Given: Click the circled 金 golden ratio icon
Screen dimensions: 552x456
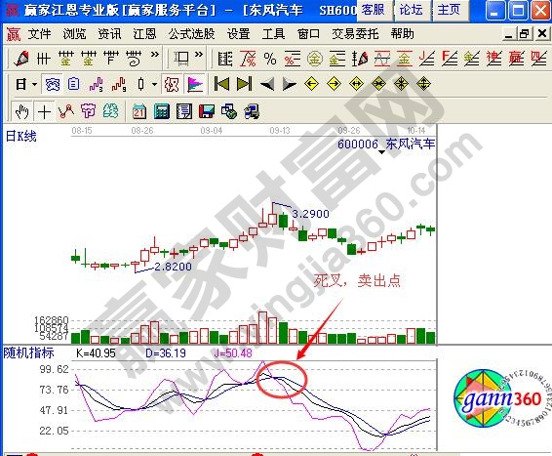Looking at the screenshot, I should [315, 59].
